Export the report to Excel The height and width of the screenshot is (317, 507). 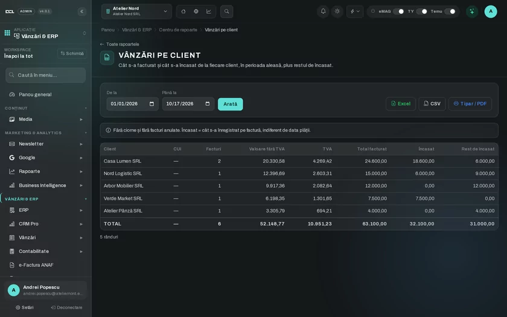401,104
